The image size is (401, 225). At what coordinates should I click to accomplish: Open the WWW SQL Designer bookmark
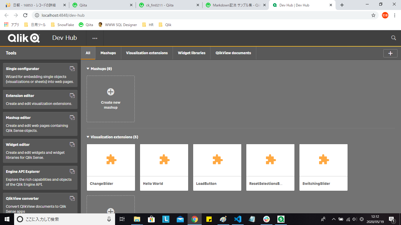click(x=117, y=25)
